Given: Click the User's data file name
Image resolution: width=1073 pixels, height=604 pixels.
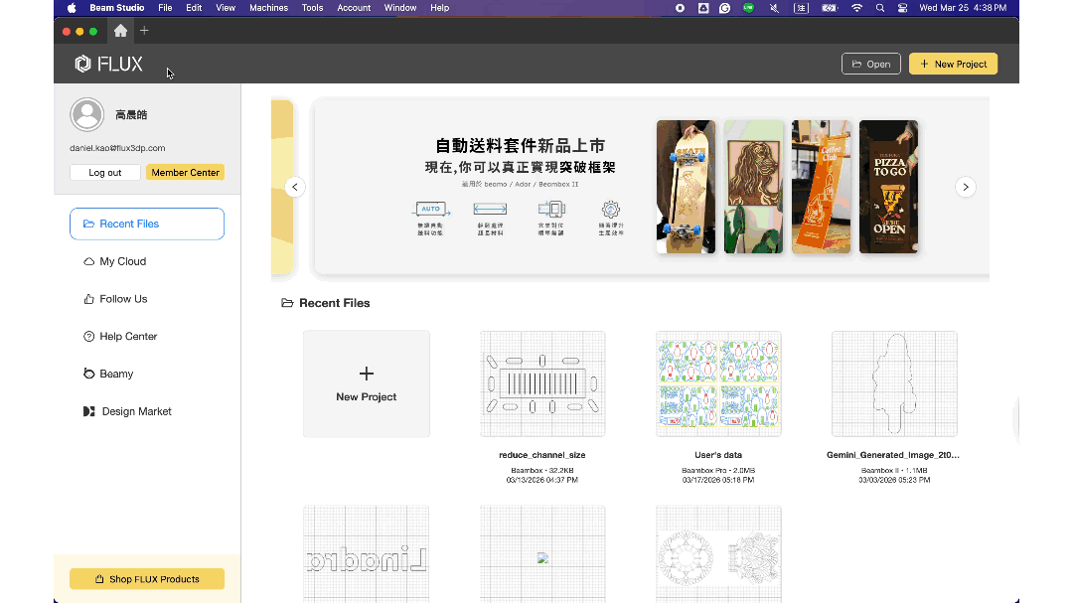Looking at the screenshot, I should [x=718, y=455].
